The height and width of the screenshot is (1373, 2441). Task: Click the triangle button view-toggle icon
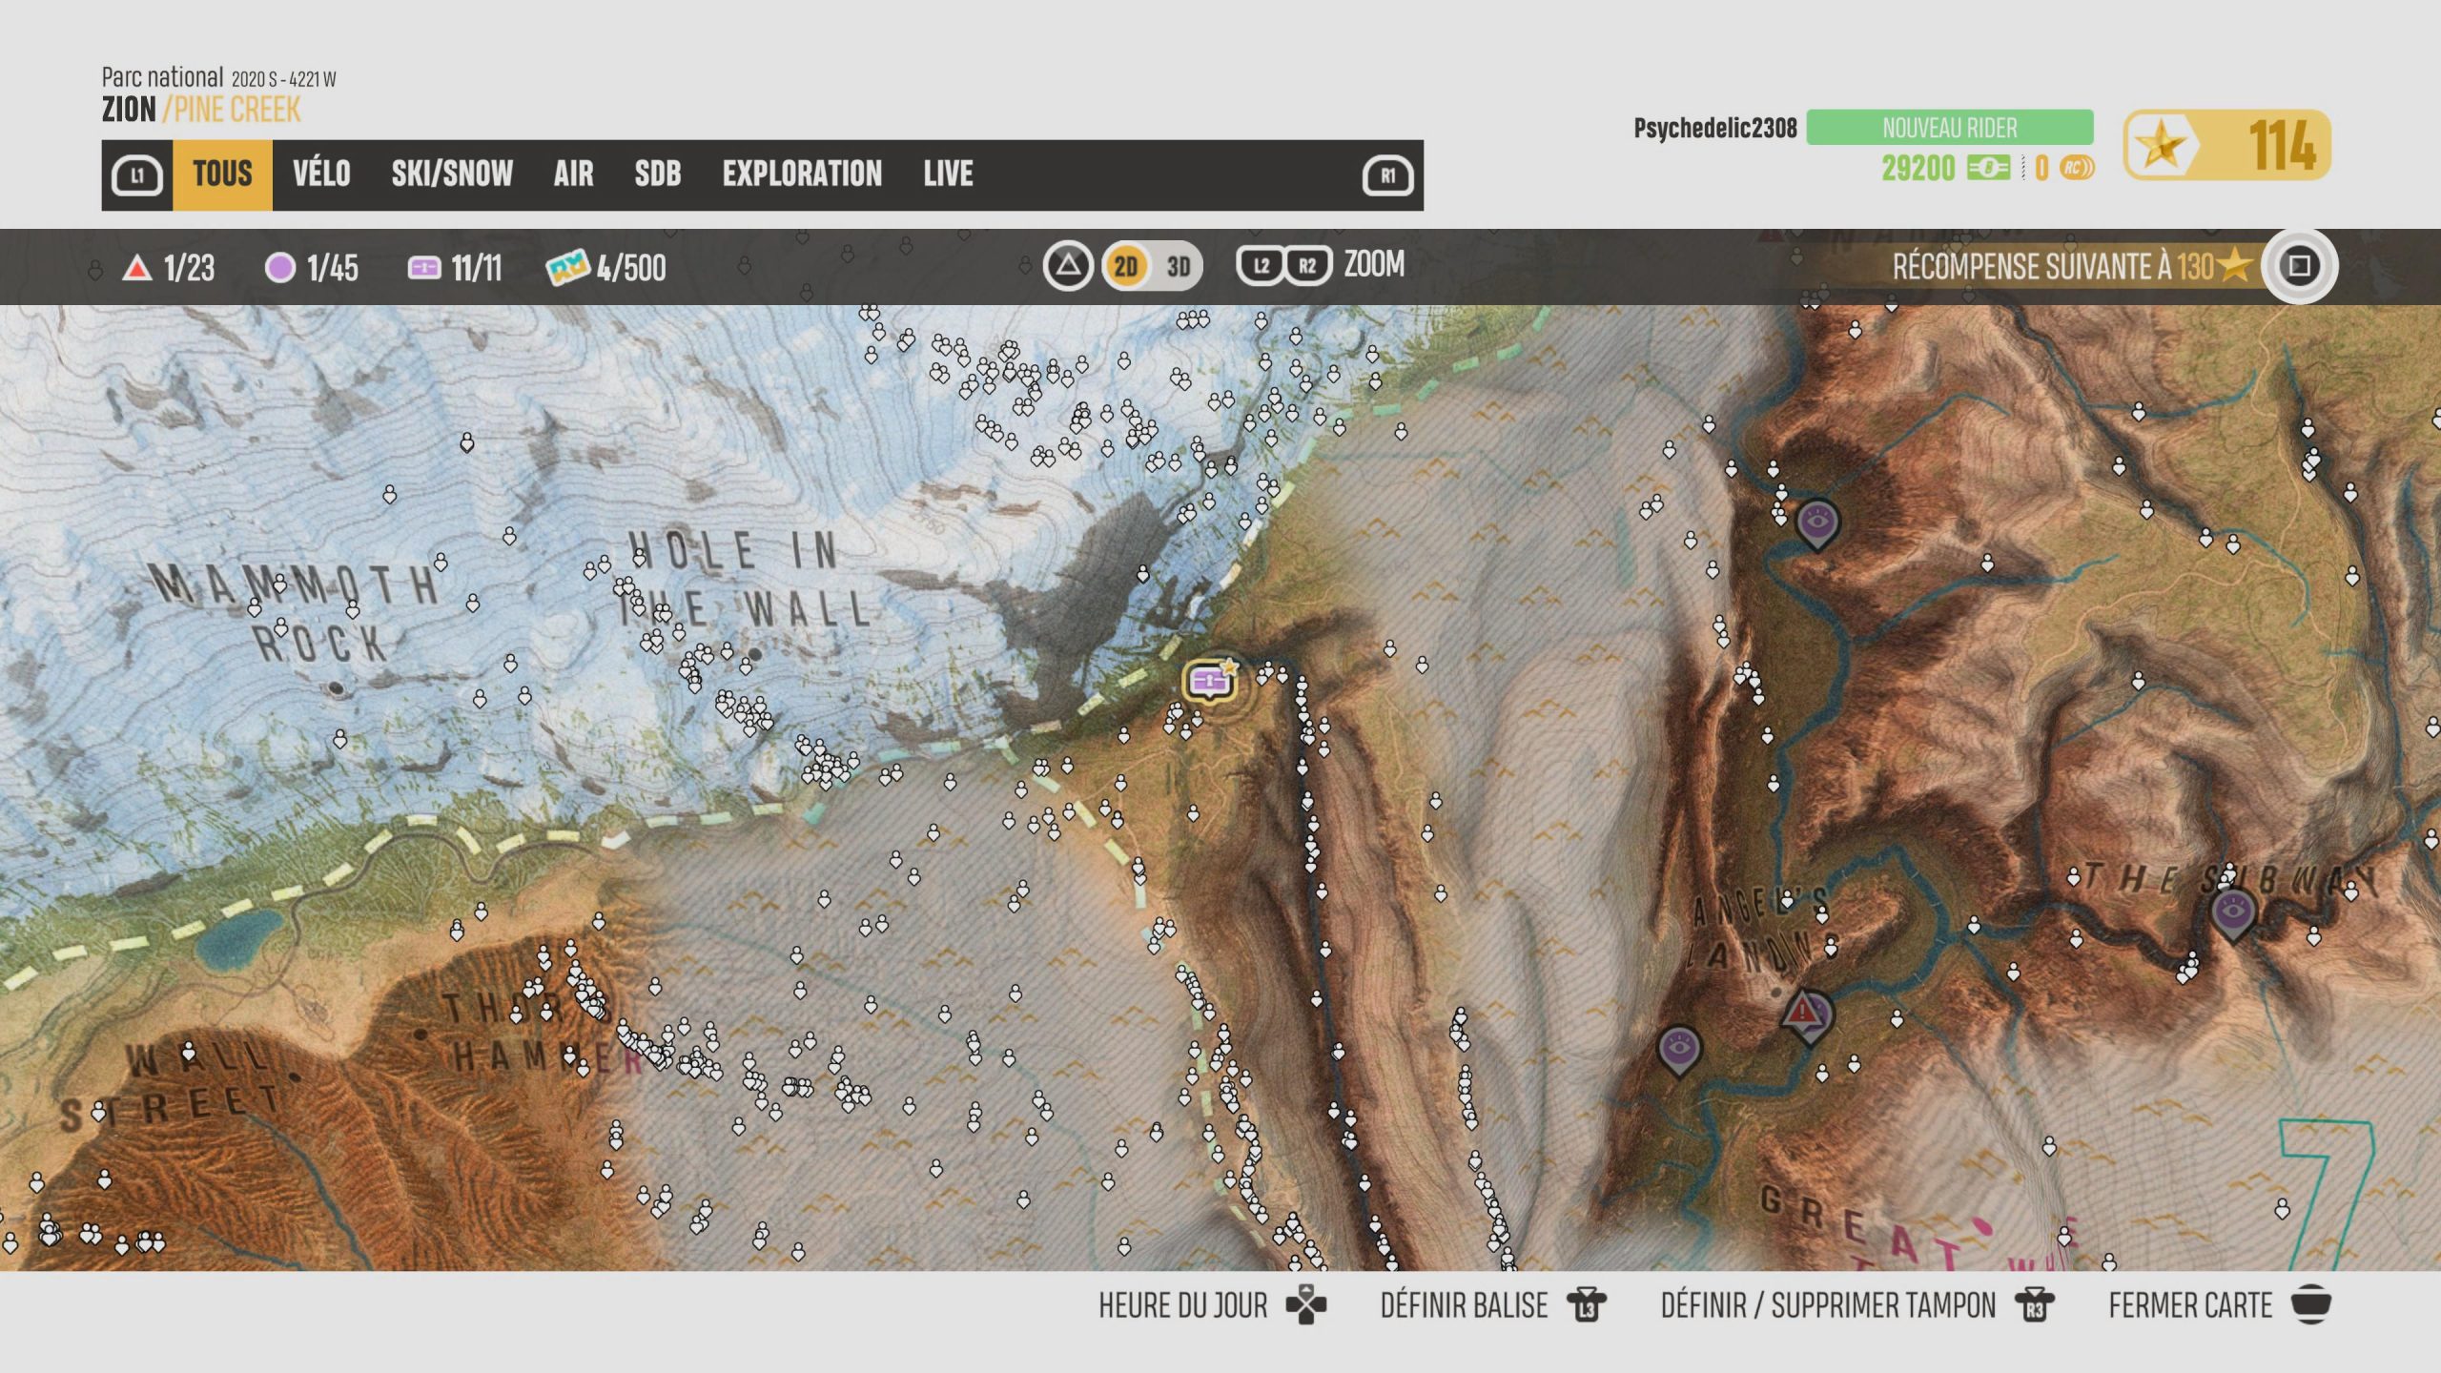(1068, 266)
